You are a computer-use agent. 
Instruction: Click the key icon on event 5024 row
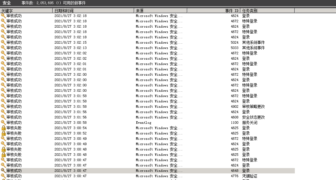click(3, 42)
